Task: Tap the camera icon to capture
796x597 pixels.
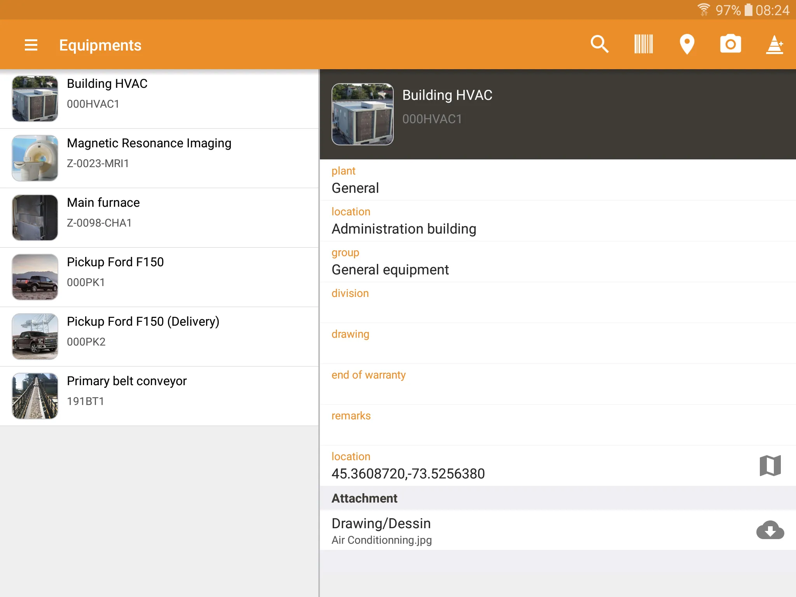Action: coord(729,44)
